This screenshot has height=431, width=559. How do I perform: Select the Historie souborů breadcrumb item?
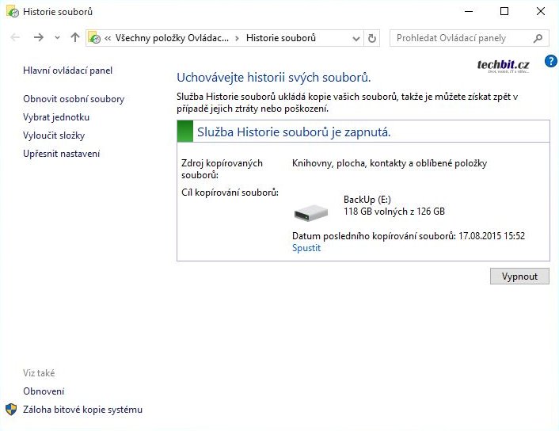(x=280, y=38)
